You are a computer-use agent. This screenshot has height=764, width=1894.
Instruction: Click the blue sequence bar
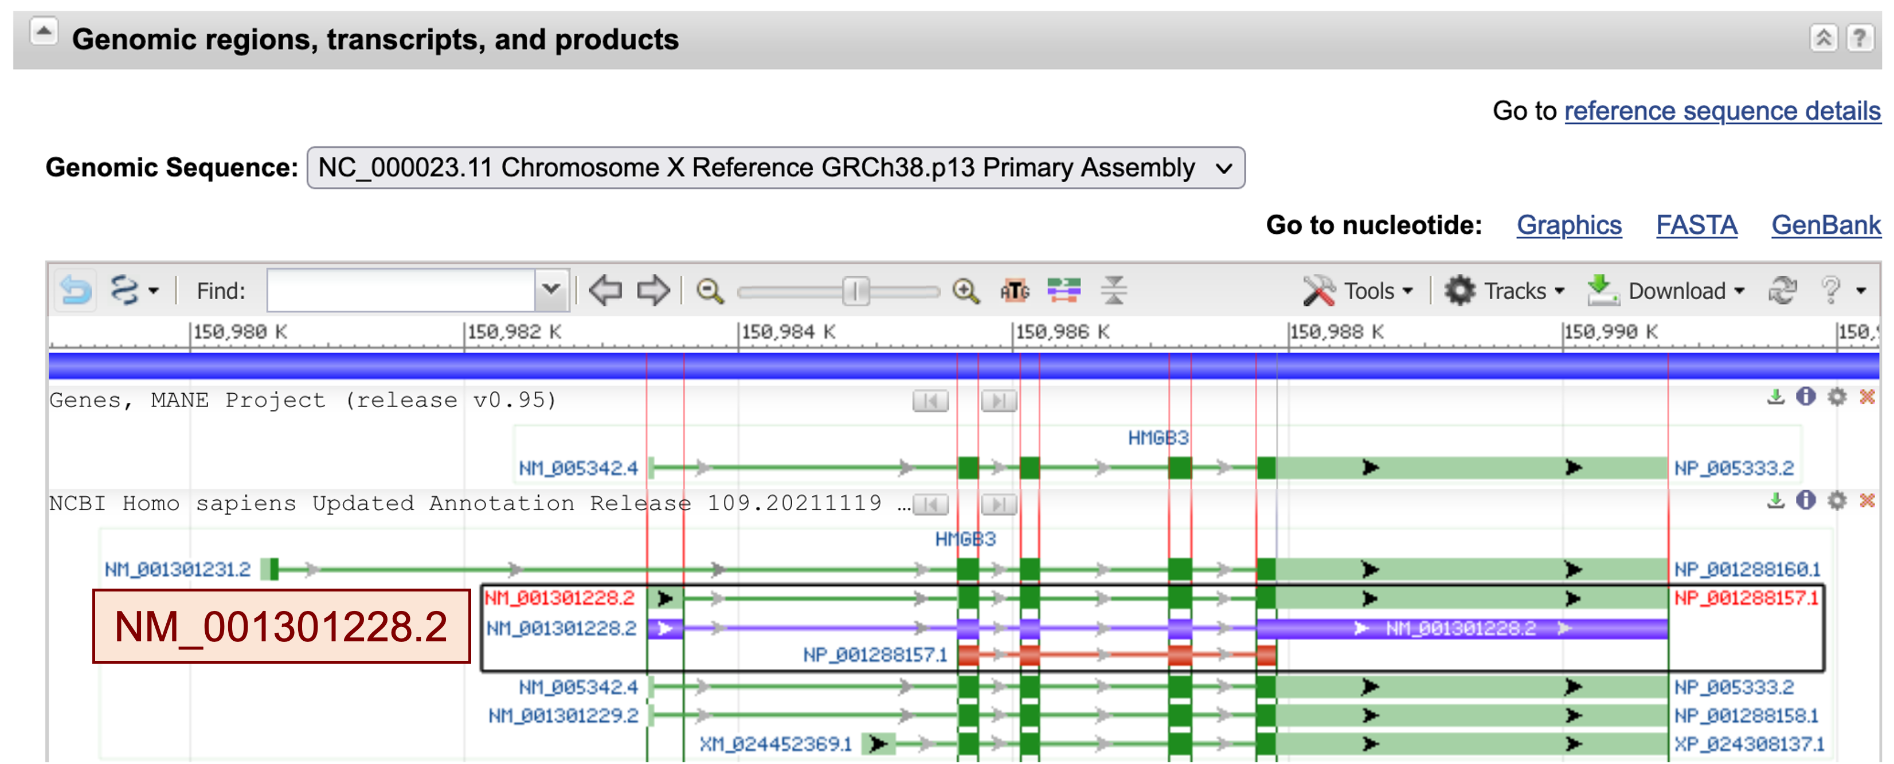[x=963, y=366]
